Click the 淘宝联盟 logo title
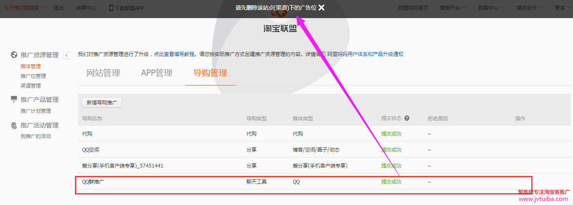The height and width of the screenshot is (205, 573). point(280,29)
